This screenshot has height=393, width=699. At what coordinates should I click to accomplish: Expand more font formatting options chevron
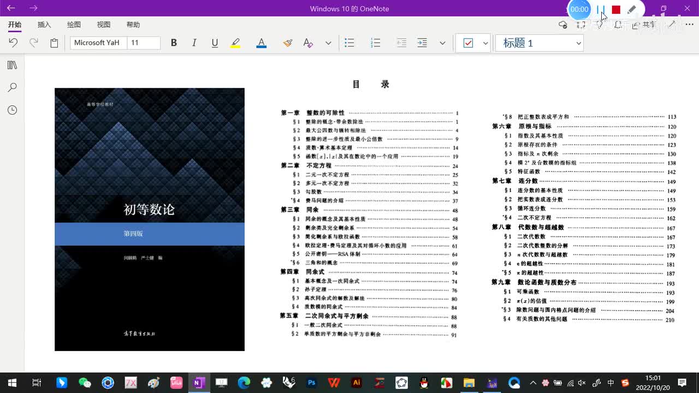point(328,43)
